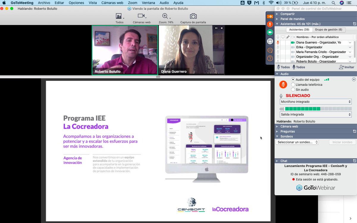Open Micrófono integrado dropdown
357x223 pixels.
point(316,102)
